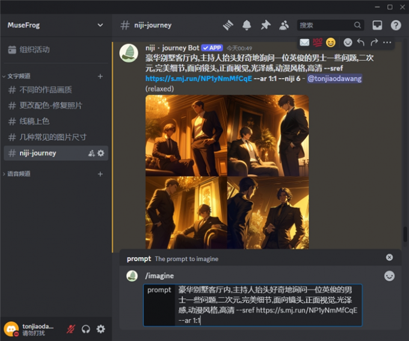
Task: Click the /imagine command label
Action: point(159,276)
